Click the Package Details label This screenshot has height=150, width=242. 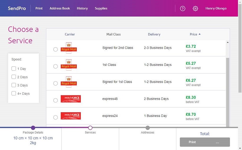pyautogui.click(x=33, y=132)
